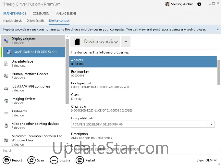Click the Sterling Archer user name
221x166 pixels.
(x=182, y=4)
